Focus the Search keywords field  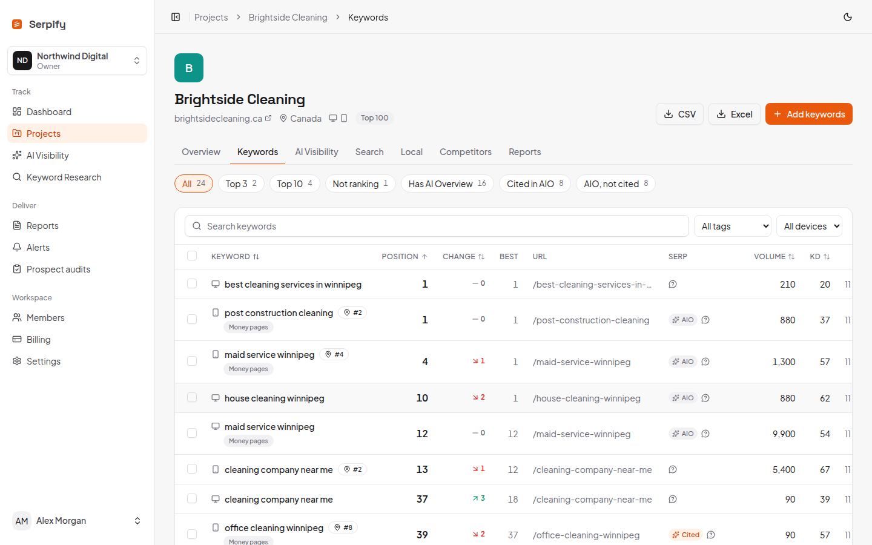click(437, 226)
